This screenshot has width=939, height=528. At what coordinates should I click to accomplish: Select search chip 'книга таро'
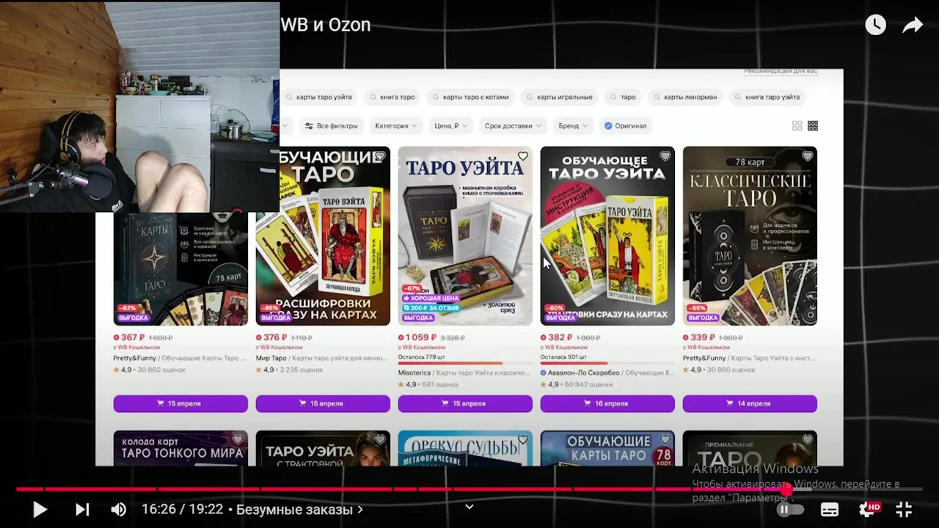[x=392, y=97]
